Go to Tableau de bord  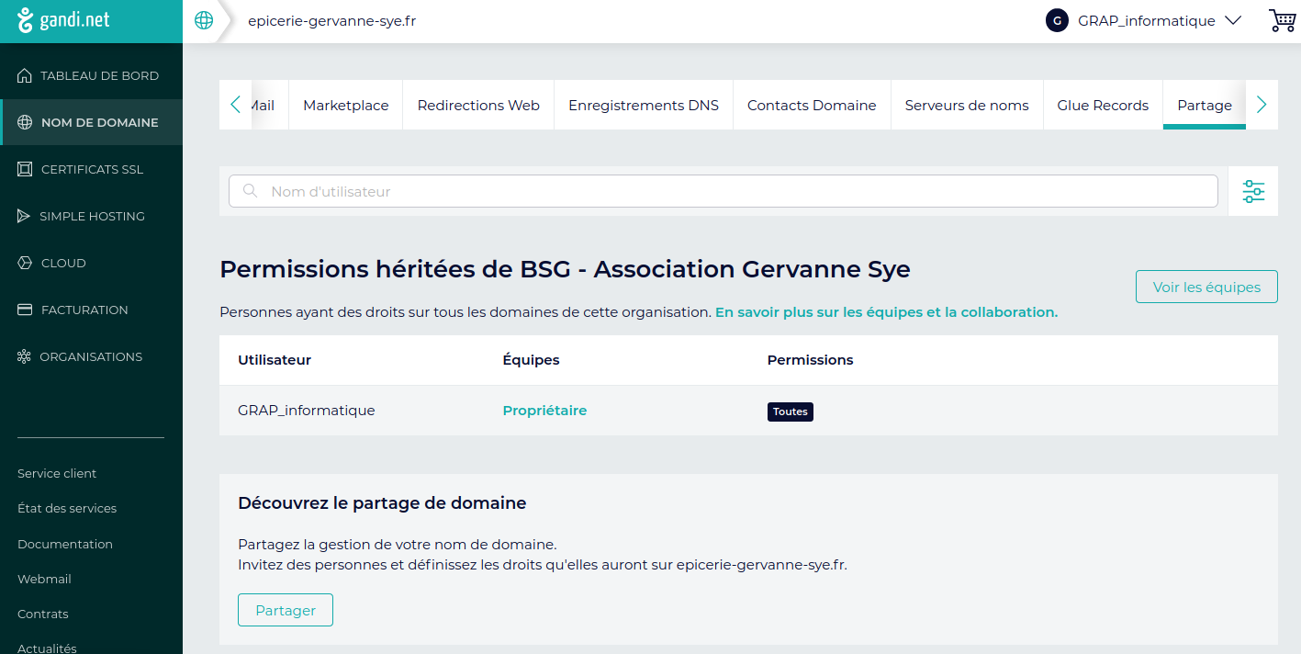tap(99, 75)
